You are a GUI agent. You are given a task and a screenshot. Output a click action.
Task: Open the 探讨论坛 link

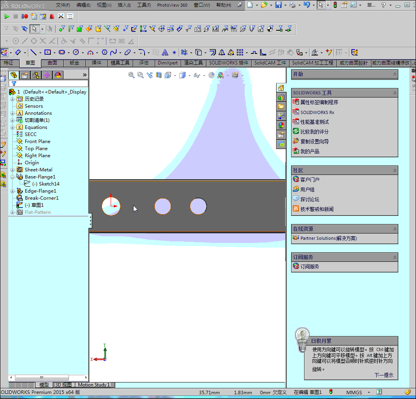tap(310, 199)
